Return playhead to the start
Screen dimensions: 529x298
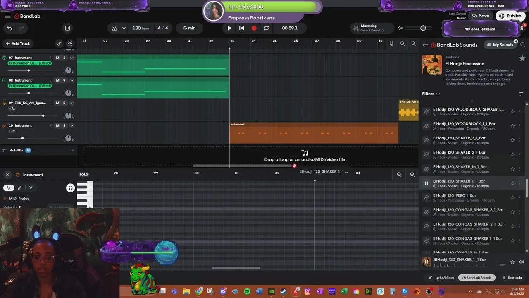[242, 28]
